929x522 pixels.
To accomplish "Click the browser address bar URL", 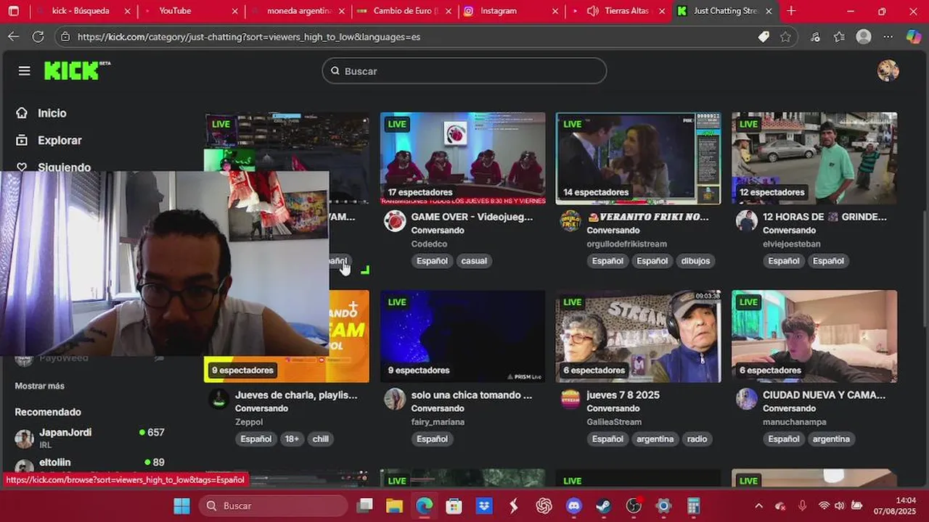I will (x=249, y=37).
